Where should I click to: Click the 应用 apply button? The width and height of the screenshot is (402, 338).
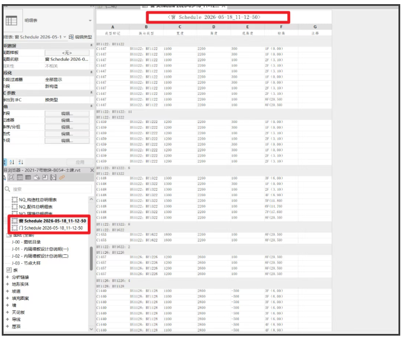80,163
